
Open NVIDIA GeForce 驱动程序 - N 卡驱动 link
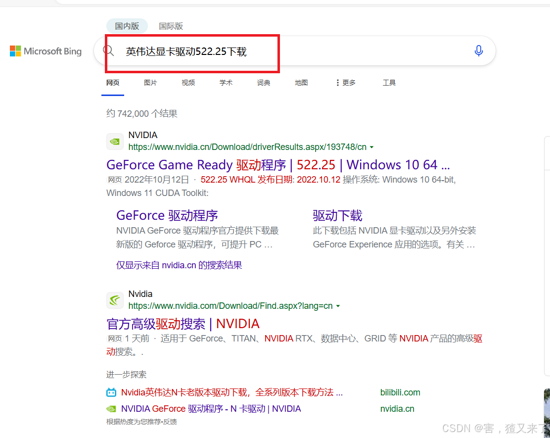(x=211, y=409)
